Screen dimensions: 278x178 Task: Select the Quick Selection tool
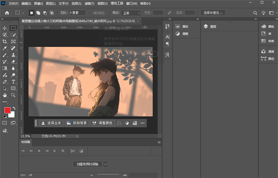pos(13,35)
